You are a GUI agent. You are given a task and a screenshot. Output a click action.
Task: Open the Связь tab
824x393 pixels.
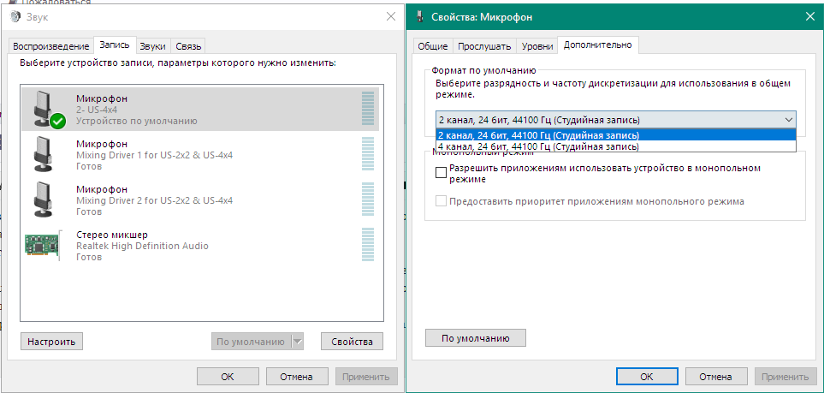tap(188, 45)
